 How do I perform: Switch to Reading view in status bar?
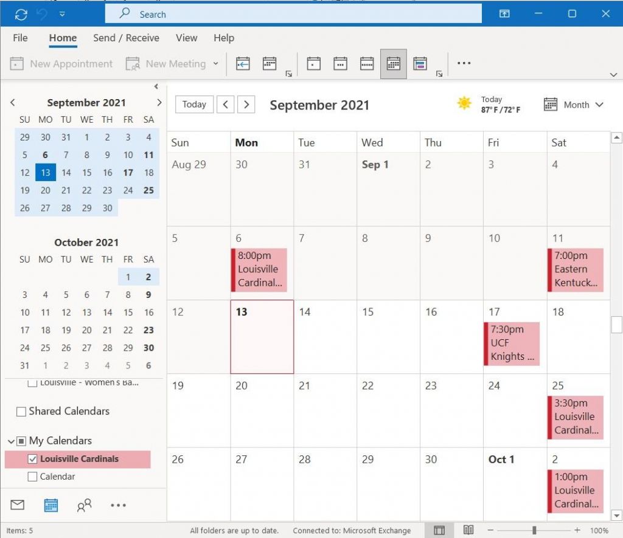click(x=468, y=530)
